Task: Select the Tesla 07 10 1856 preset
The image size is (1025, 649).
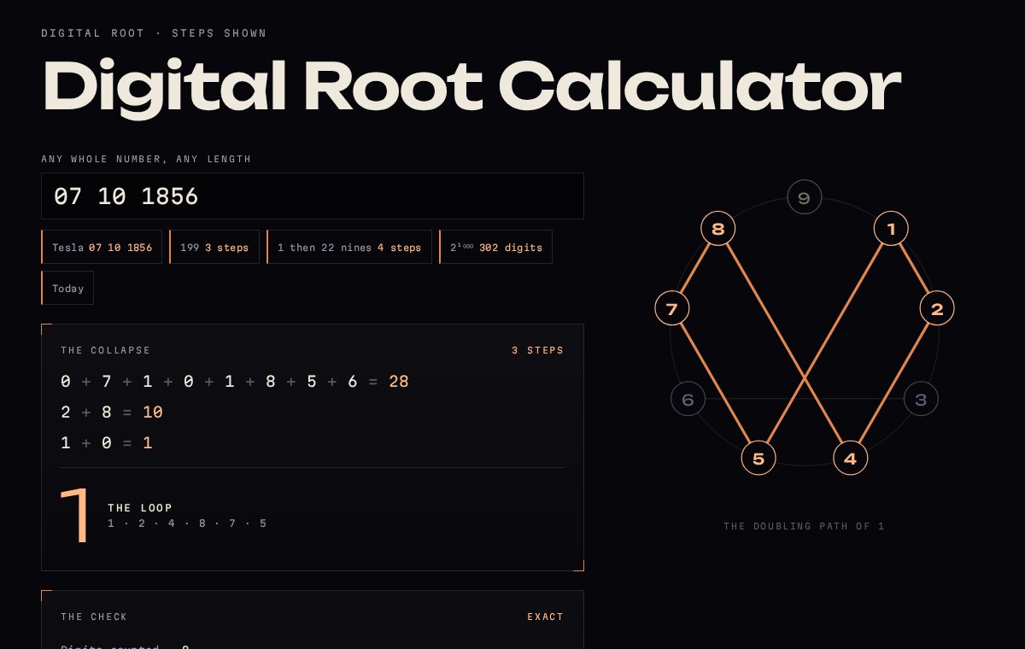Action: (102, 247)
